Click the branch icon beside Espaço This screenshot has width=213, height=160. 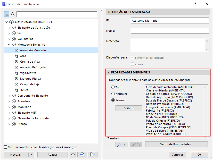click(x=14, y=124)
